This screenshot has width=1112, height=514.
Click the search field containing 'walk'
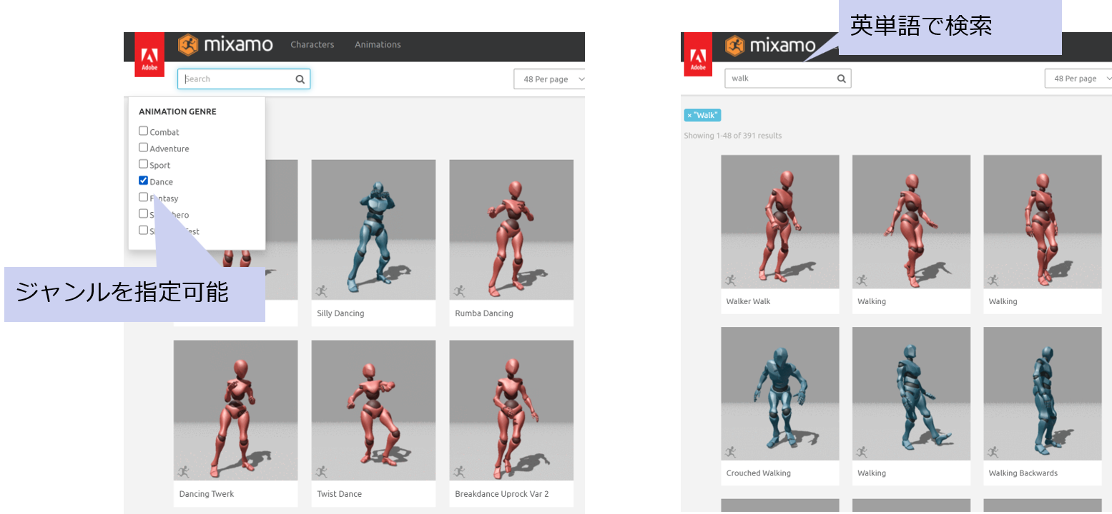pyautogui.click(x=787, y=79)
